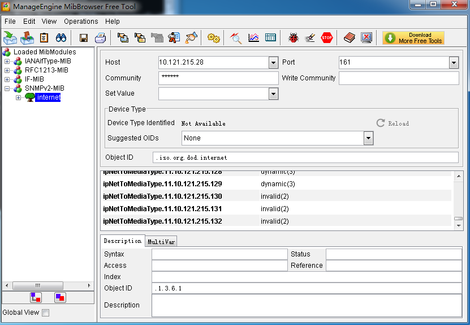Open the Set Value dropdown arrow
The image size is (470, 325).
(x=273, y=94)
